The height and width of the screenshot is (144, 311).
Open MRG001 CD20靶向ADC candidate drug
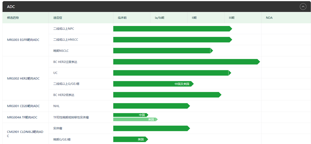23,106
